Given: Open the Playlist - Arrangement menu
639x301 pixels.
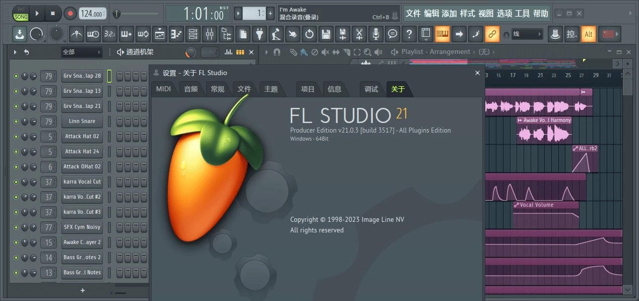Looking at the screenshot, I should (435, 52).
